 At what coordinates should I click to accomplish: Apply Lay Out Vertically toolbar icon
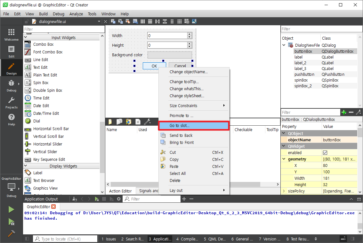[150, 21]
